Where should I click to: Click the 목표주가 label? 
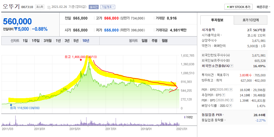click(x=223, y=75)
